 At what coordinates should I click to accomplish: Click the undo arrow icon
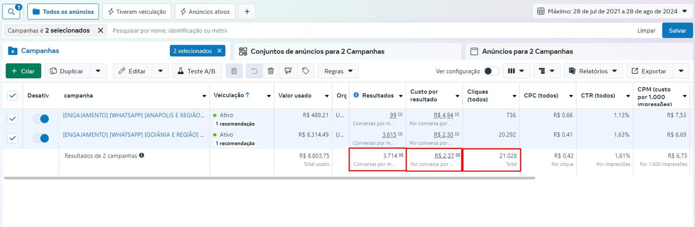click(x=254, y=71)
